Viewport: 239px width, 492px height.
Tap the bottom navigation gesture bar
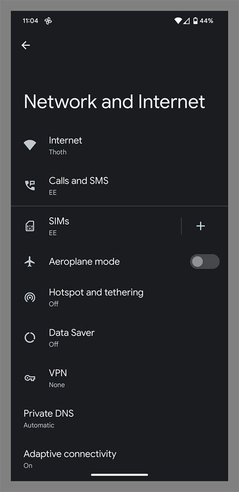(x=119, y=475)
